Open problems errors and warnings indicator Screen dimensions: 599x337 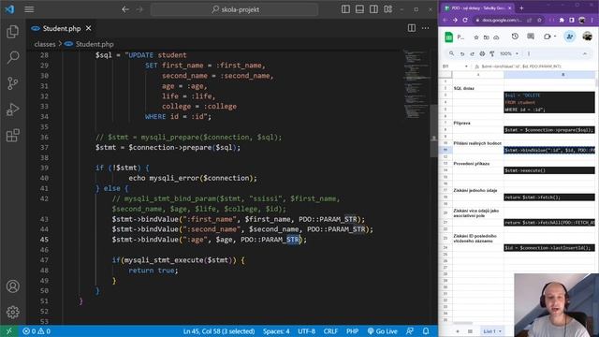37,331
